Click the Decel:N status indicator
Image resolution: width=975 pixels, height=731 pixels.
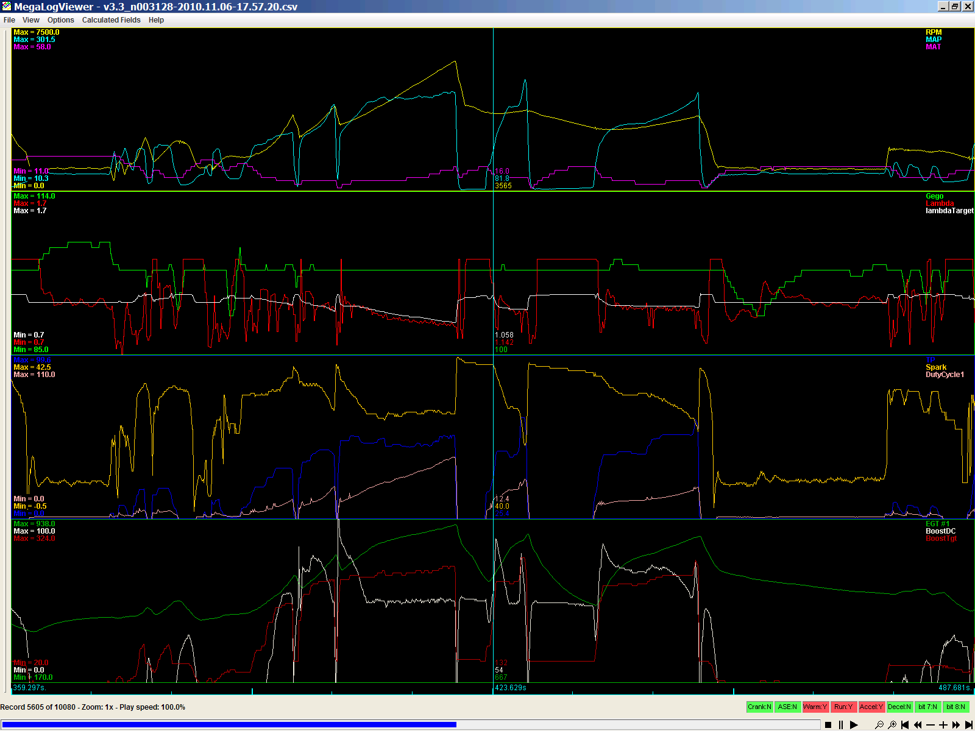click(899, 707)
